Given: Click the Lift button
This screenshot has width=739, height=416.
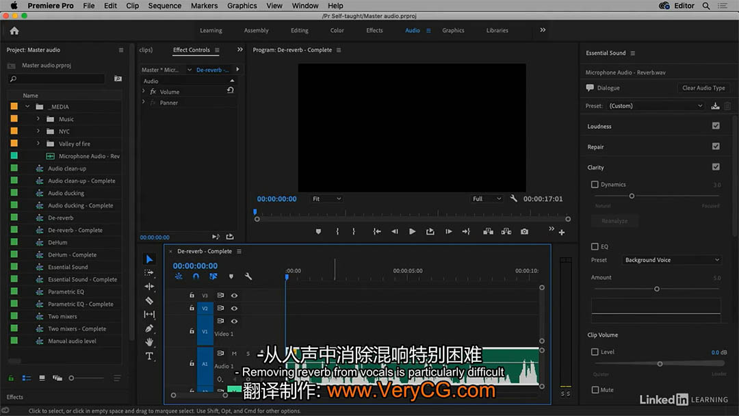Looking at the screenshot, I should [x=489, y=232].
